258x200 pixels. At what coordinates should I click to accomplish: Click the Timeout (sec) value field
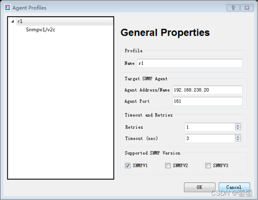210,138
